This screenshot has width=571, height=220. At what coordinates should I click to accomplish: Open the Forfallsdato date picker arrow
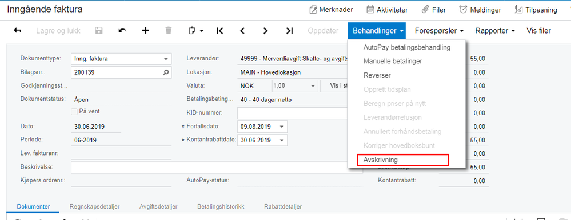281,127
